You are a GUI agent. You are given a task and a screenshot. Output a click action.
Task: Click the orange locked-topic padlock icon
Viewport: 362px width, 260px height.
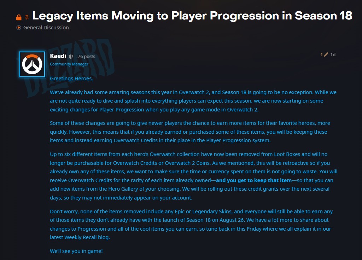click(x=19, y=17)
